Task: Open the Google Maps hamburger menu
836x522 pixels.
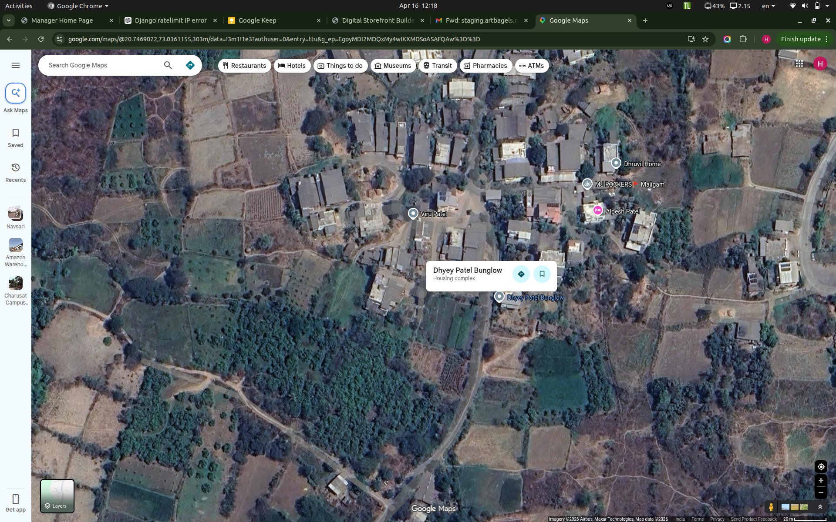Action: pos(16,65)
